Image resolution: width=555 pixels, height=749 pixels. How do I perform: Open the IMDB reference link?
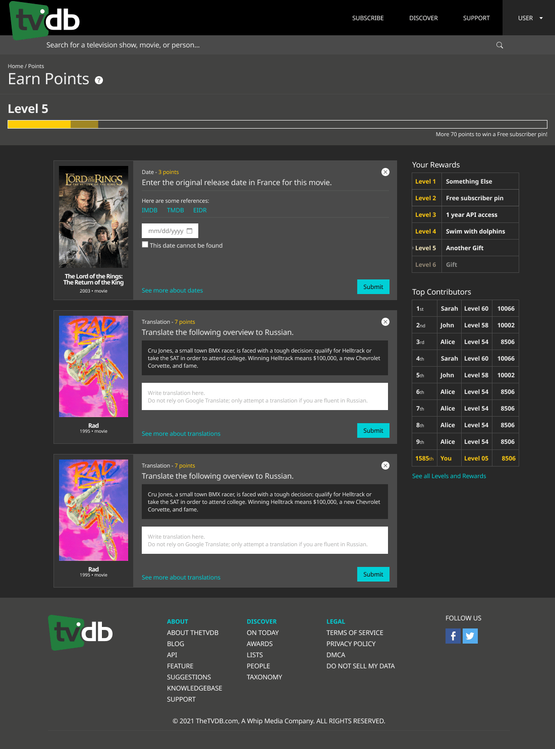pos(149,210)
